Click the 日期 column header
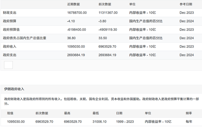This screenshot has width=202, height=127. 119,113
